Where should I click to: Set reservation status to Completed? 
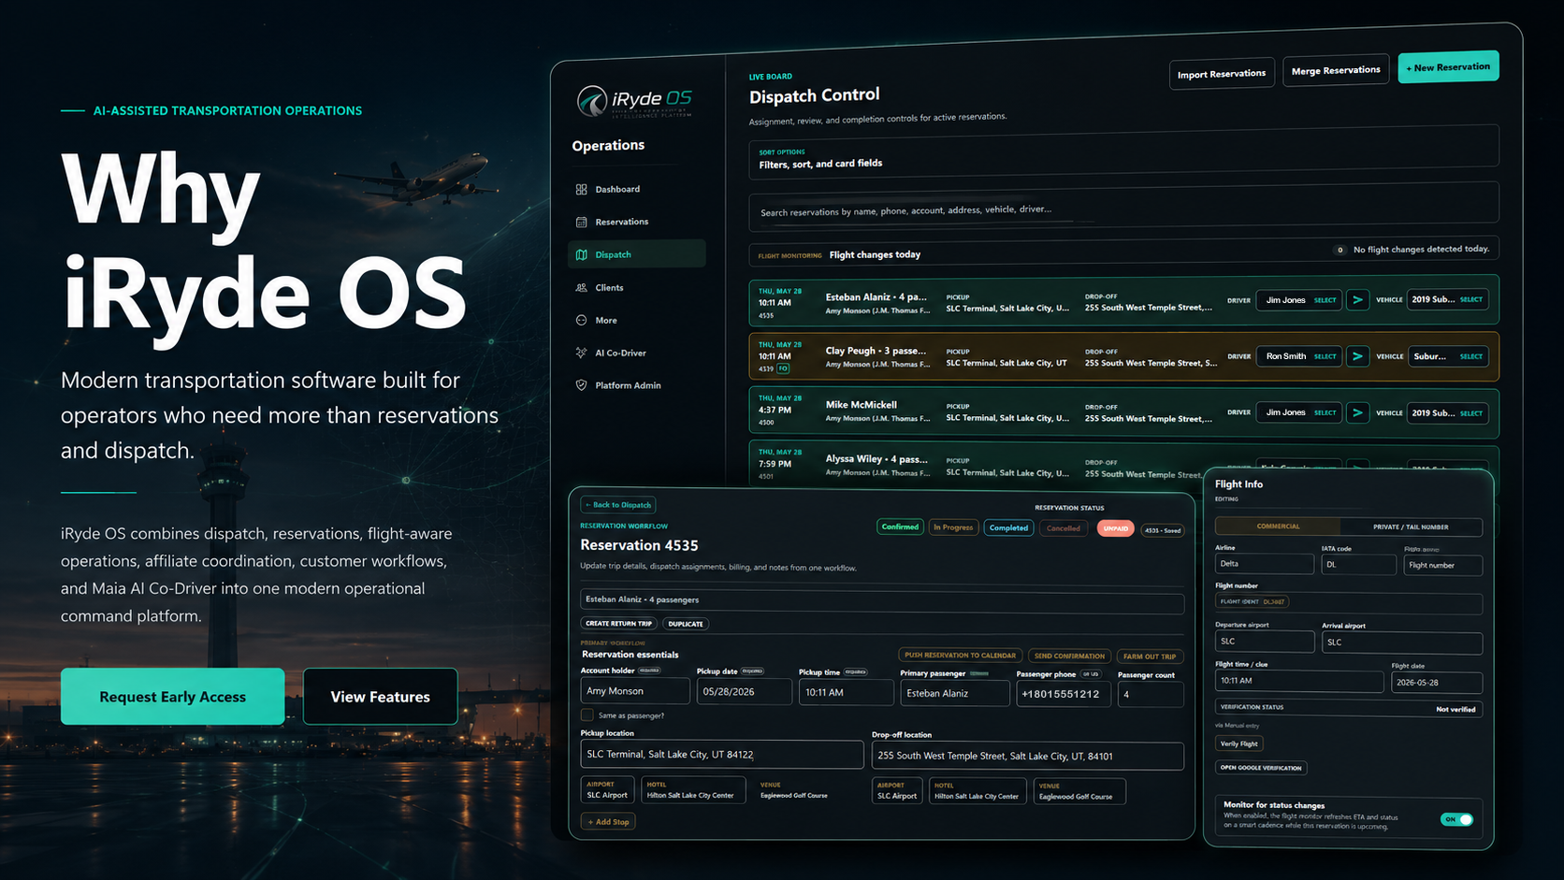pos(1008,527)
